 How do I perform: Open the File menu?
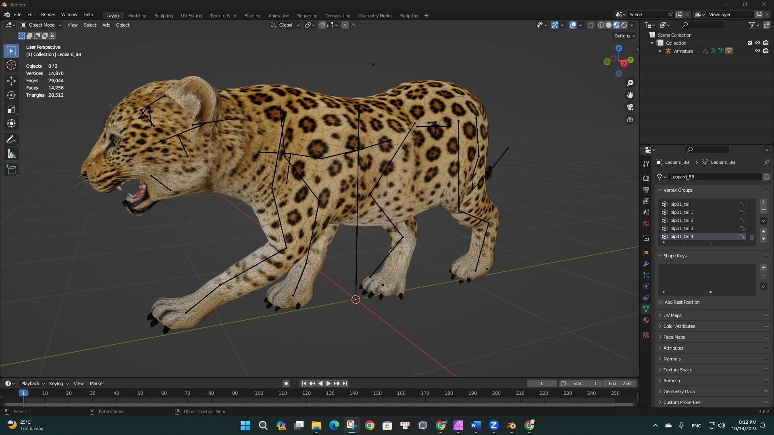[18, 14]
